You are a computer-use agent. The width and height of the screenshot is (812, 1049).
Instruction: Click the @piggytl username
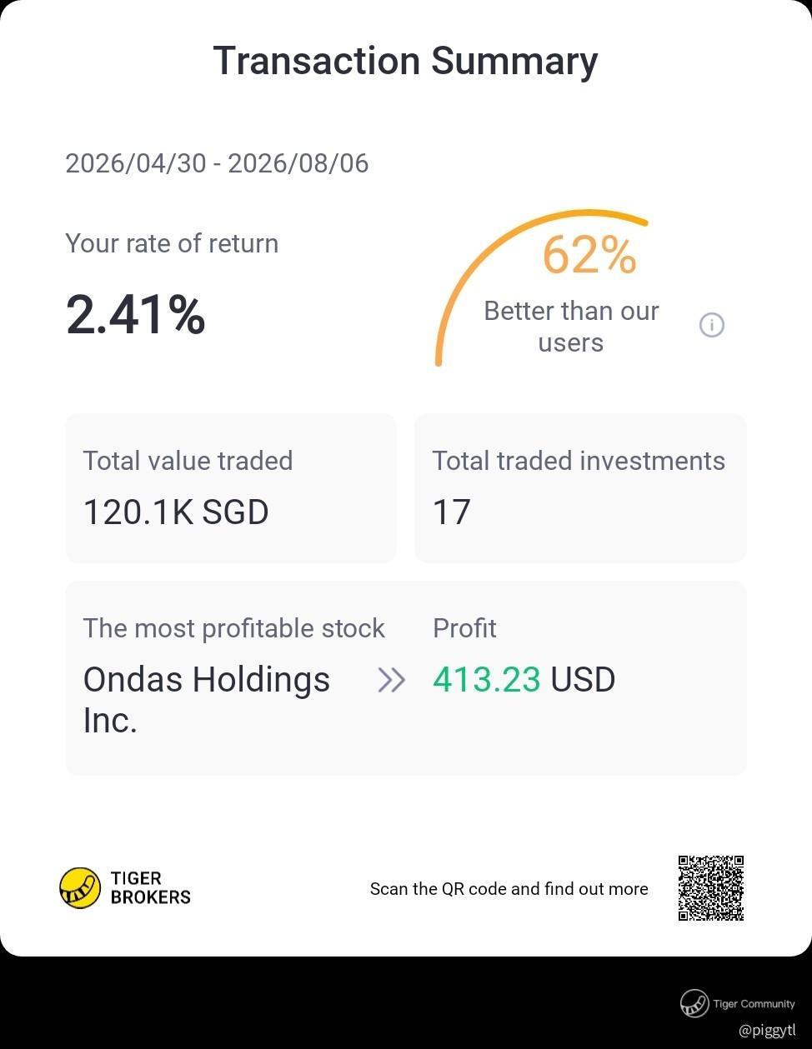click(x=767, y=1031)
